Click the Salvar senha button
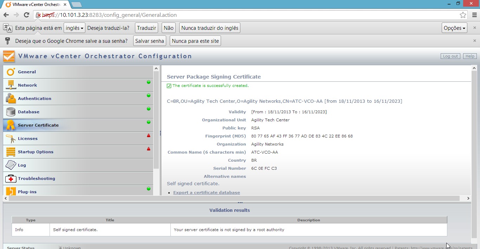480x249 pixels. (x=149, y=41)
